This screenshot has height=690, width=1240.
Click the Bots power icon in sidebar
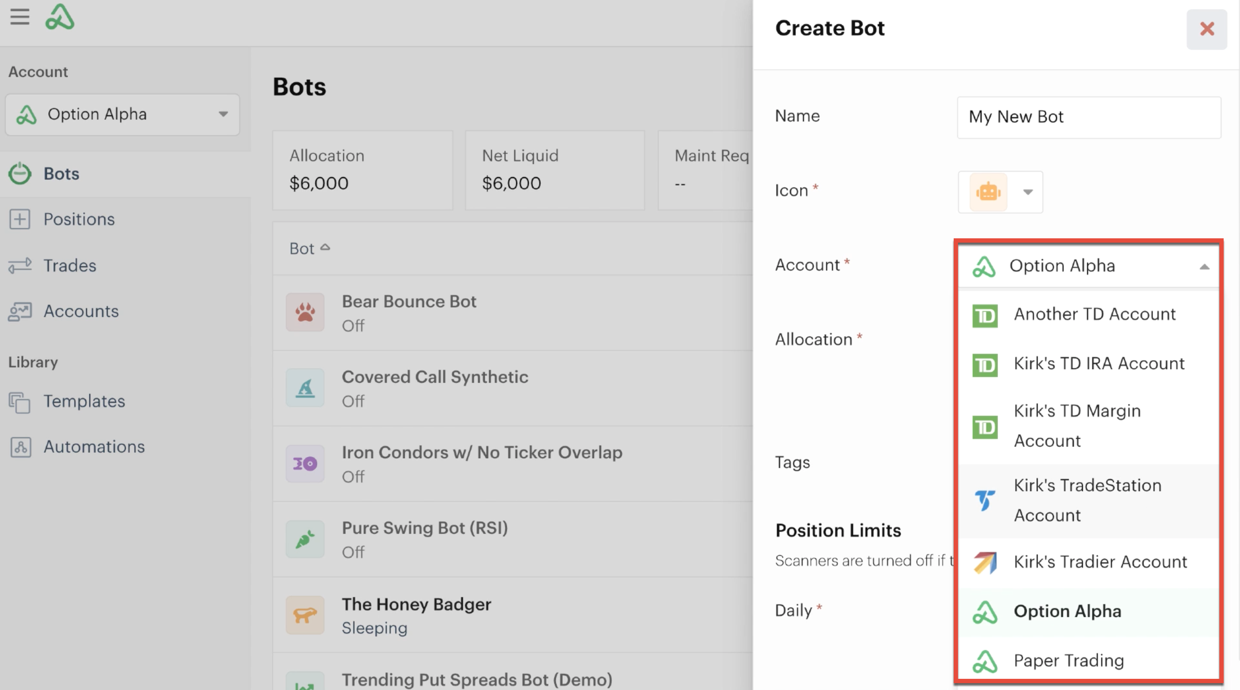20,174
